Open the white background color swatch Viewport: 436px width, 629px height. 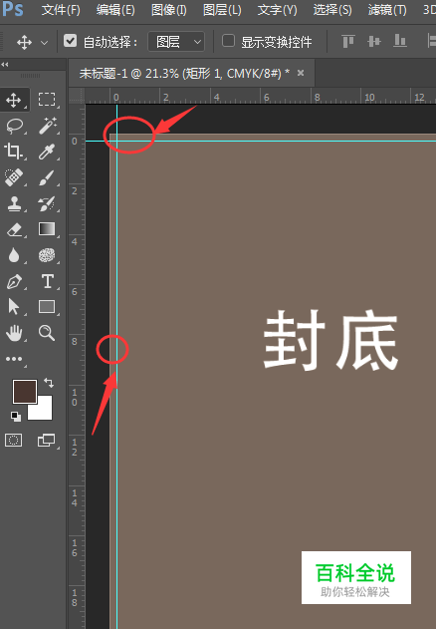click(x=43, y=412)
